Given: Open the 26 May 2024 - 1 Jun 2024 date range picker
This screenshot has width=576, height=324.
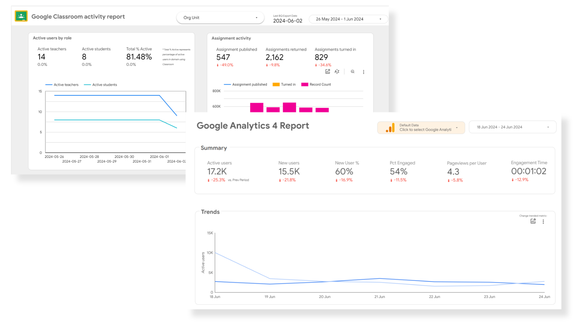Looking at the screenshot, I should 348,19.
